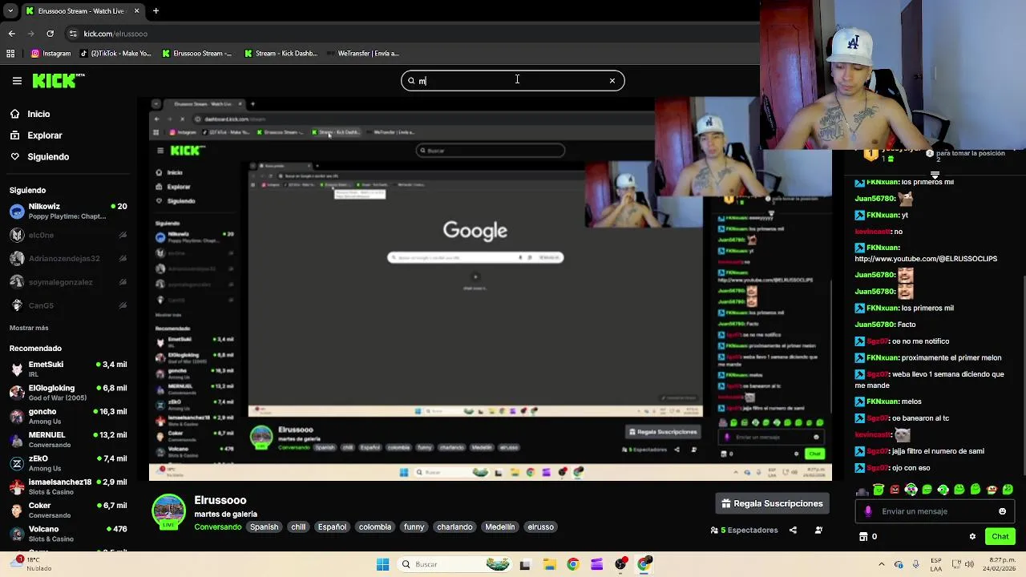1026x577 pixels.
Task: Click the Conversando category link
Action: (217, 527)
